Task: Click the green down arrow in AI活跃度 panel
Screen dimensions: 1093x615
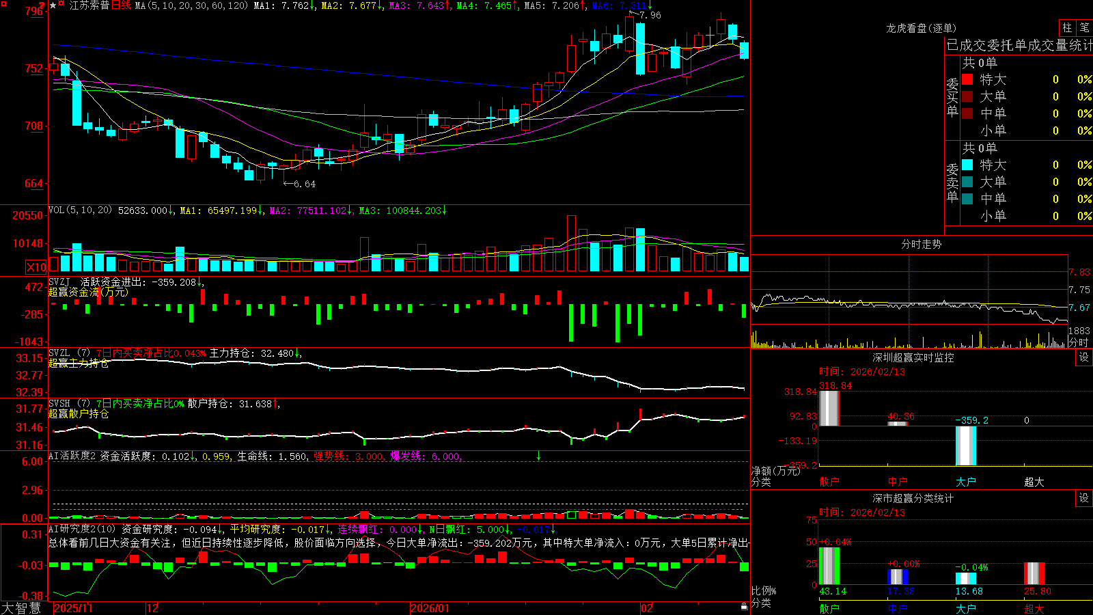Action: click(538, 456)
